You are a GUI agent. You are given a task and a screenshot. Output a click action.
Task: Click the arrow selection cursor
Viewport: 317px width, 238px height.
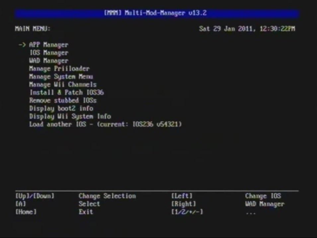pyautogui.click(x=22, y=45)
